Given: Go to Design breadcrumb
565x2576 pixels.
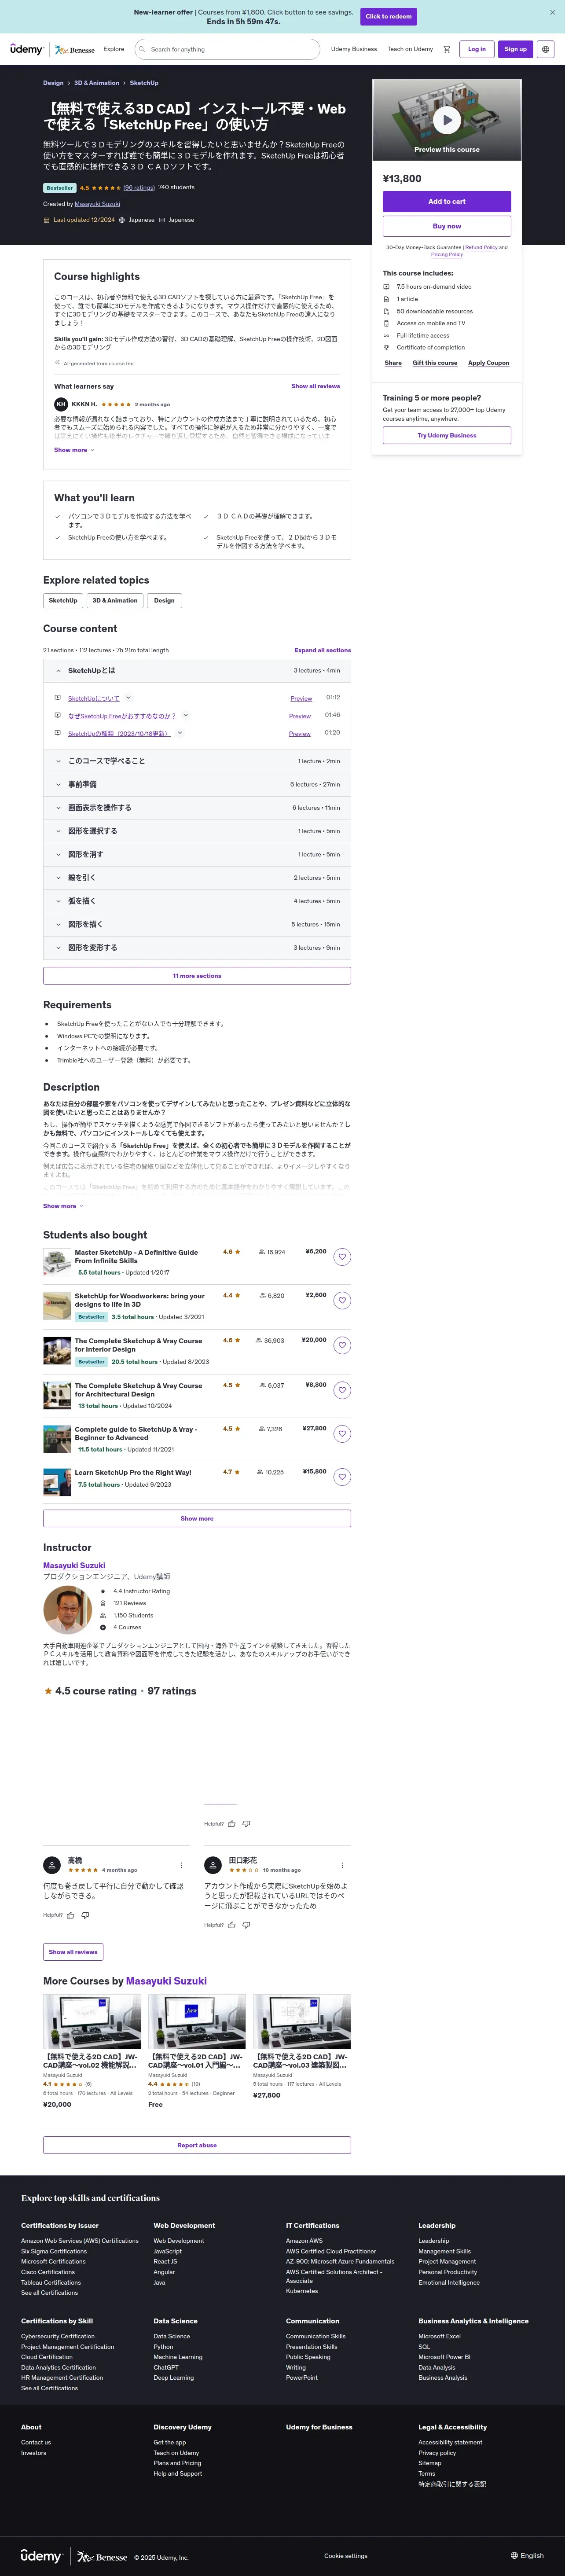Looking at the screenshot, I should [53, 83].
